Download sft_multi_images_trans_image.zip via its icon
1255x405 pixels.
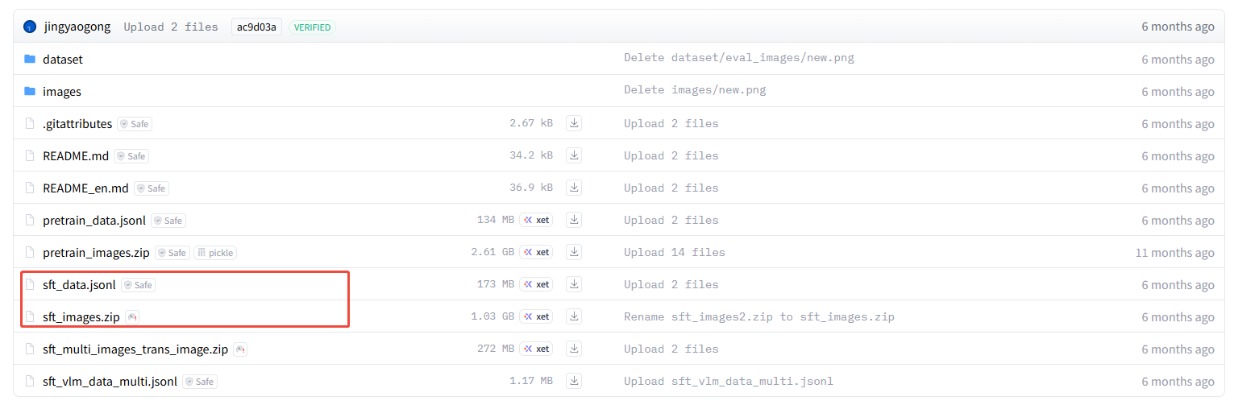click(574, 349)
